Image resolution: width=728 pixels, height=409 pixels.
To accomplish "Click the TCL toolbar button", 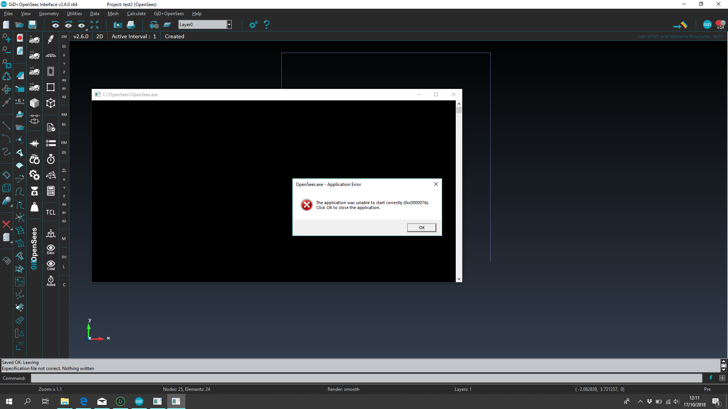I will click(x=51, y=212).
